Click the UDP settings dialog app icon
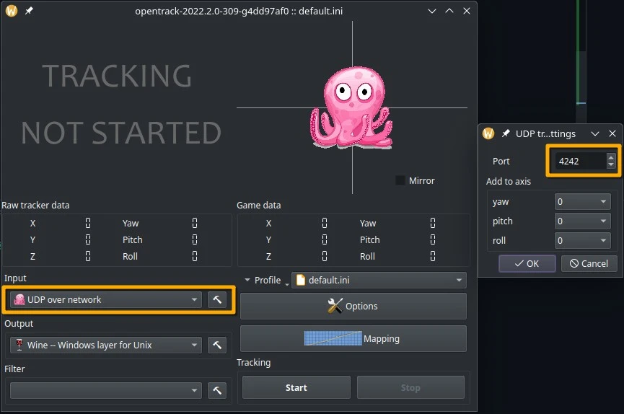The width and height of the screenshot is (624, 414). click(x=488, y=133)
